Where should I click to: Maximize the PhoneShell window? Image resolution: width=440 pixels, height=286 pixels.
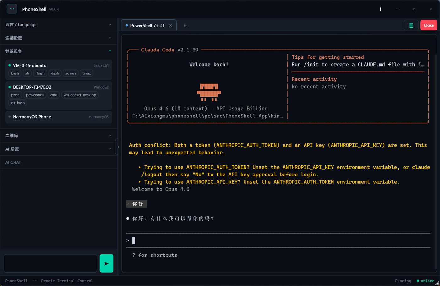click(414, 9)
